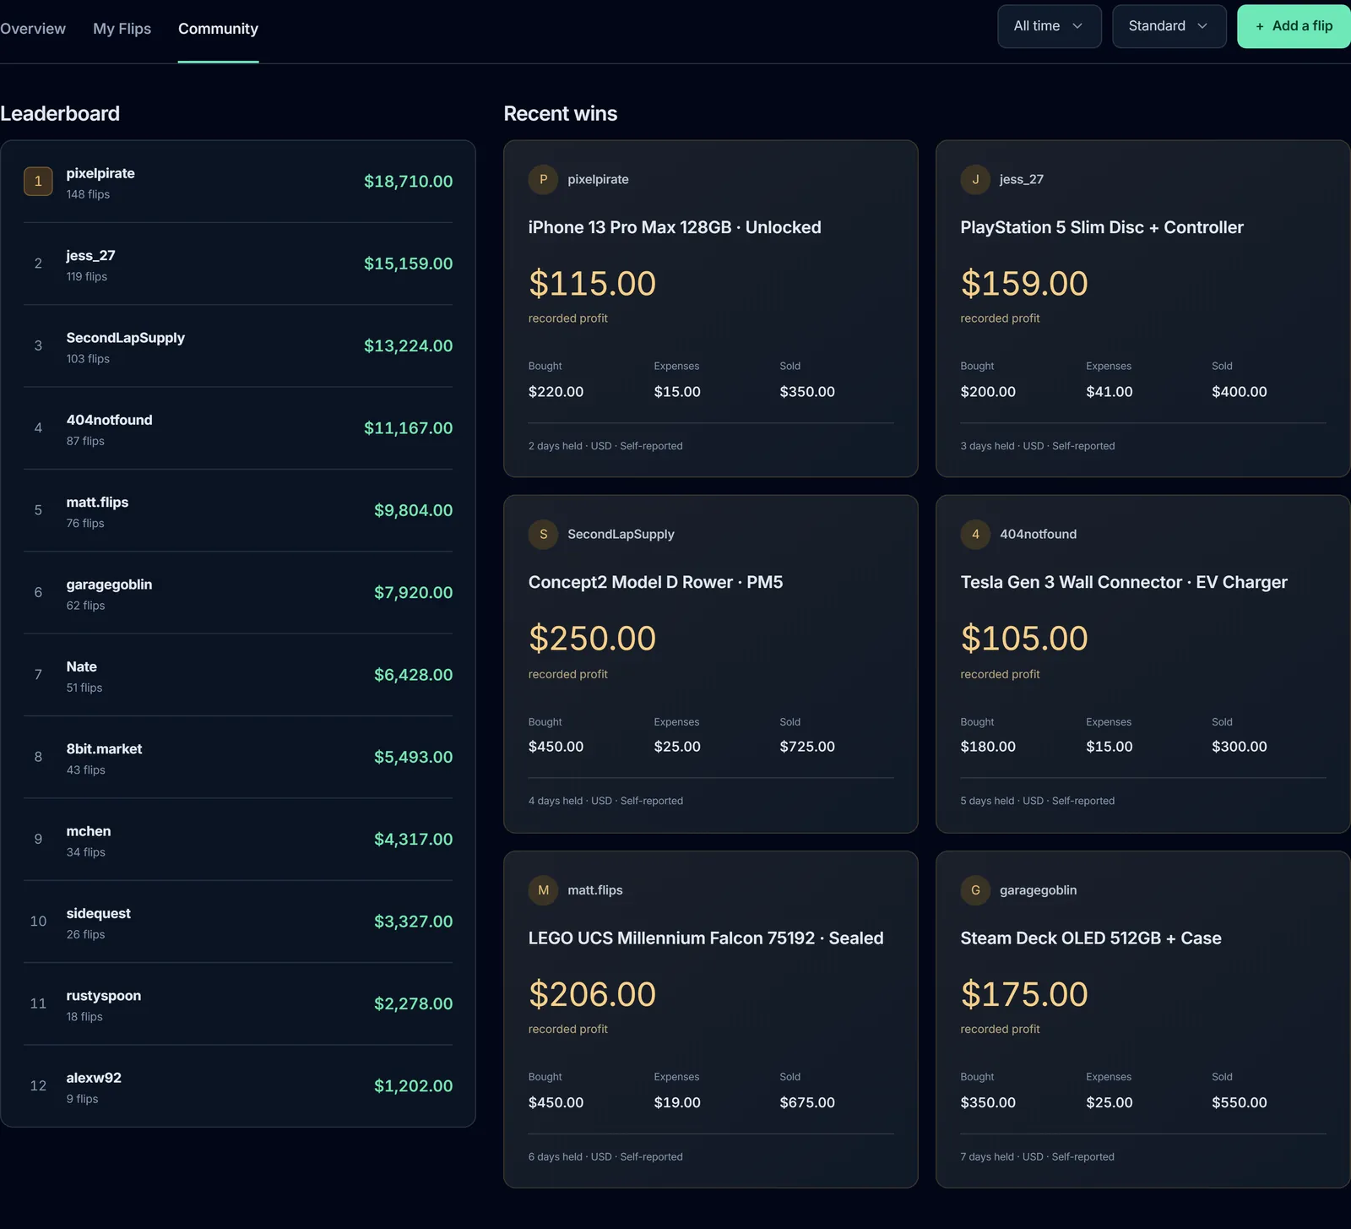Click the Add a flip button
This screenshot has width=1351, height=1229.
pos(1294,26)
